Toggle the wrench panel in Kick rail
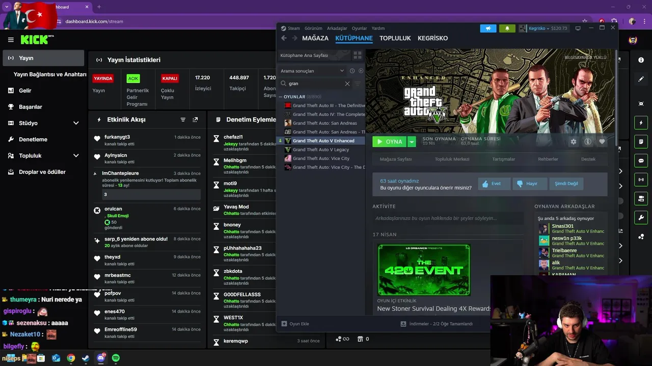The width and height of the screenshot is (652, 366). tap(641, 218)
